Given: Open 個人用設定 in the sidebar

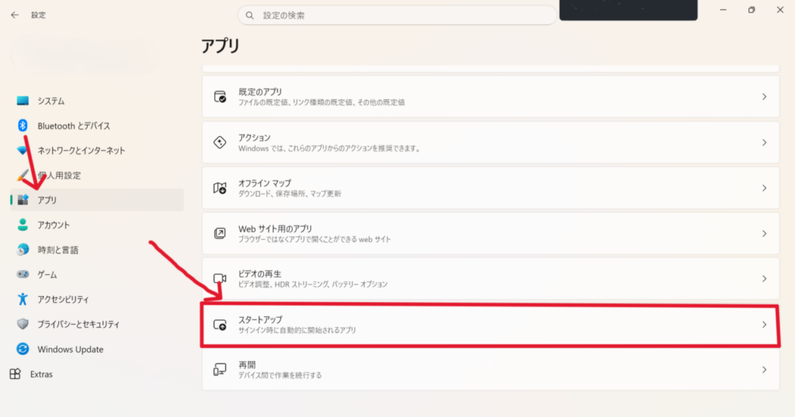Looking at the screenshot, I should 59,175.
